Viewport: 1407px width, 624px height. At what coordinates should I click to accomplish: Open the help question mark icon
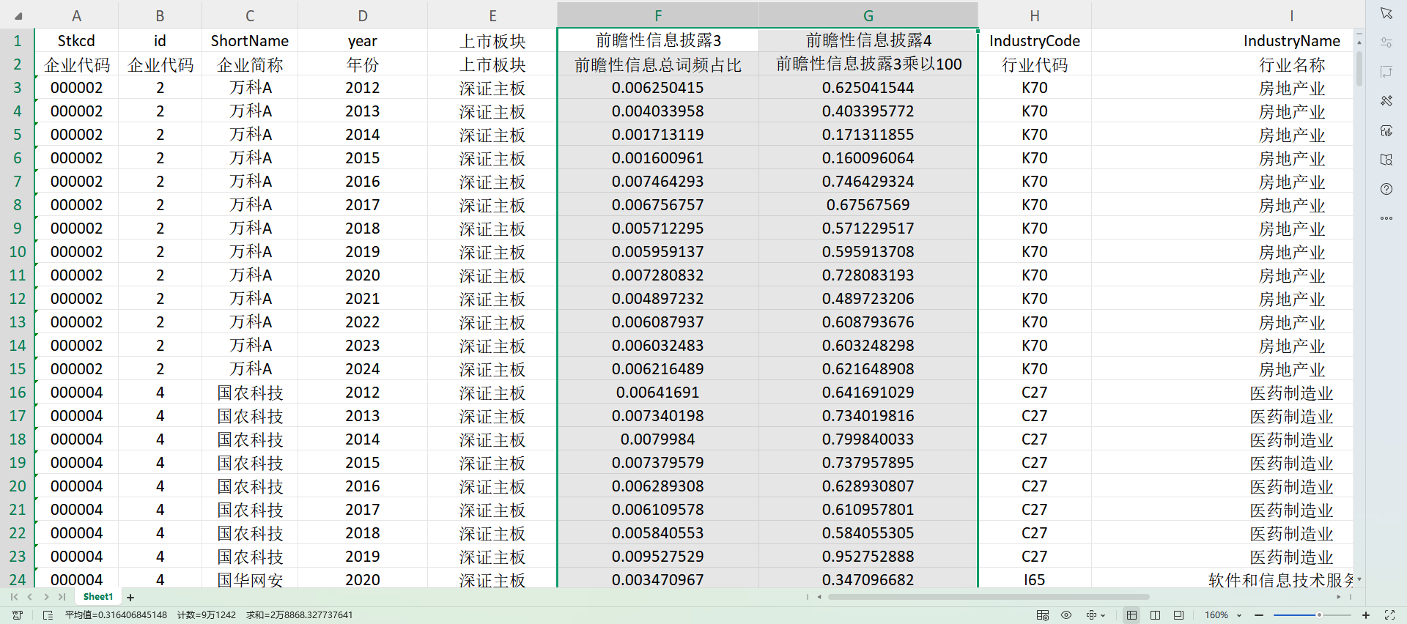[x=1386, y=189]
